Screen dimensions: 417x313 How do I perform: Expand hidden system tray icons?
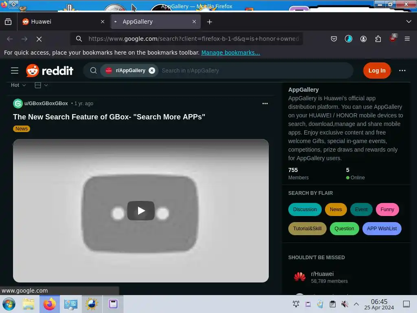click(356, 304)
